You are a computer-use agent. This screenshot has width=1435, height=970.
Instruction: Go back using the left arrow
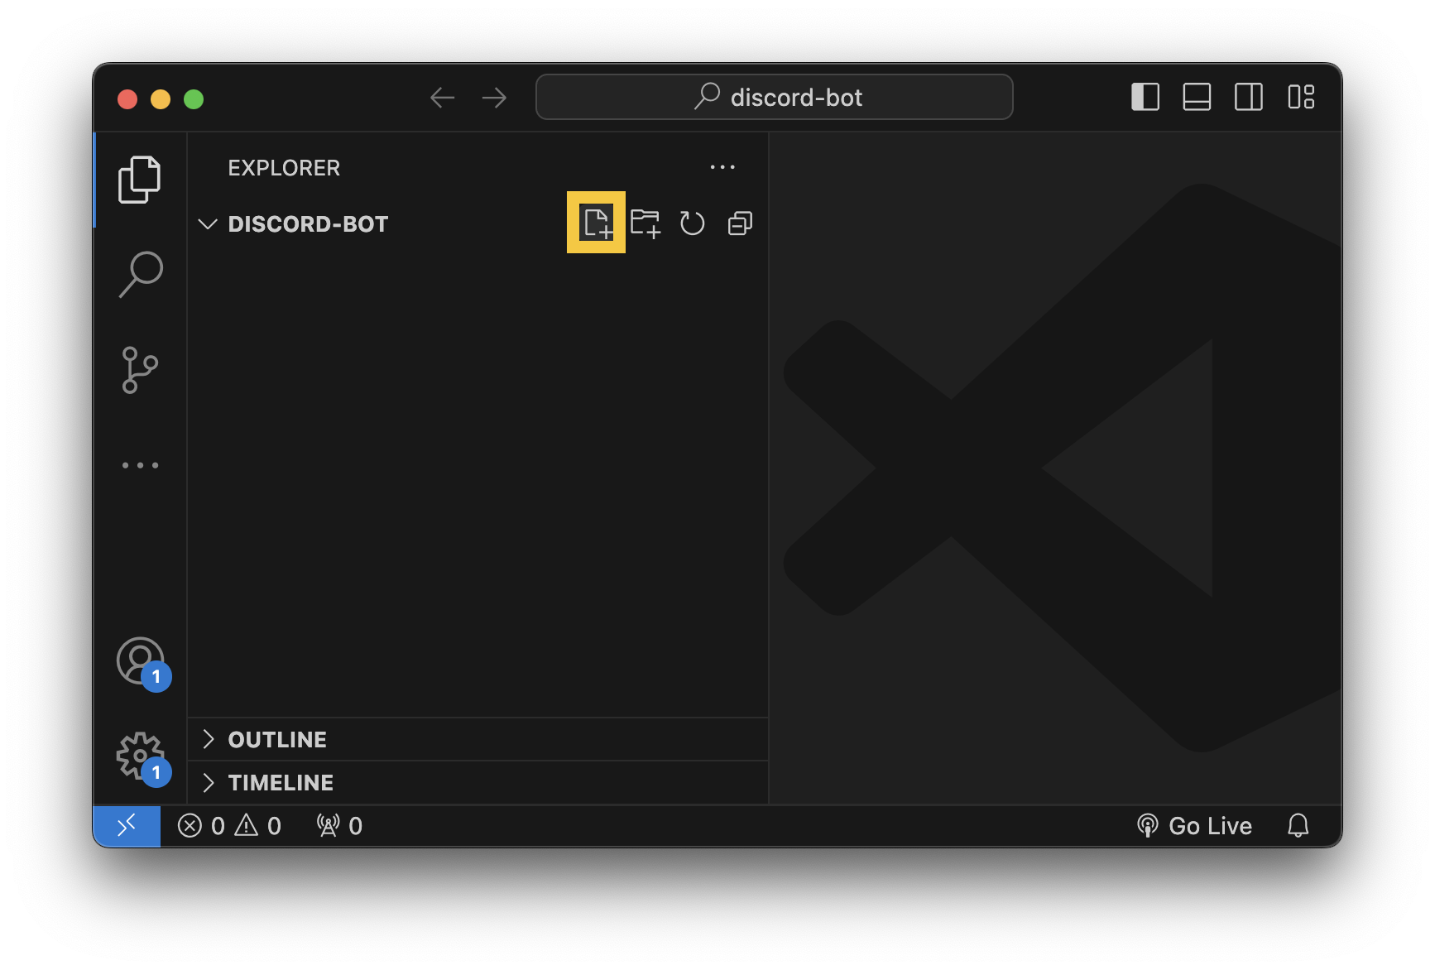443,98
